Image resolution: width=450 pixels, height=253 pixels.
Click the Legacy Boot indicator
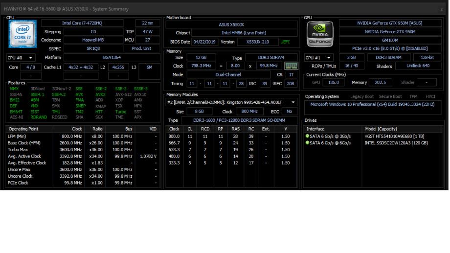362,96
